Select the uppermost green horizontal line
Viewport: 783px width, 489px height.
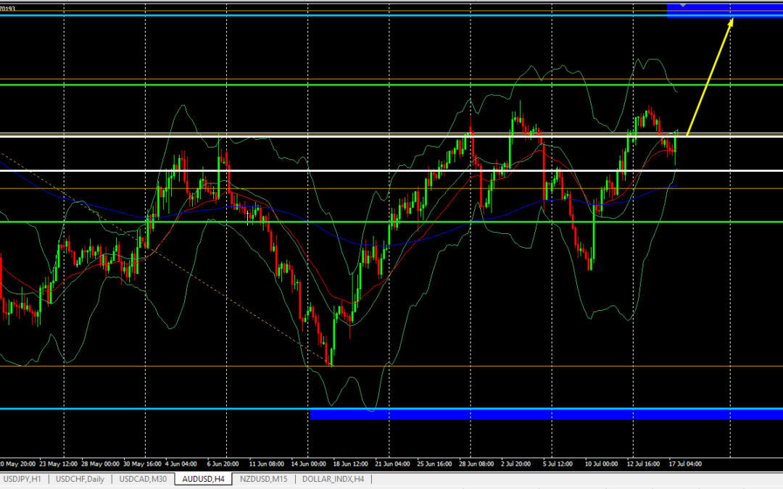tap(290, 85)
